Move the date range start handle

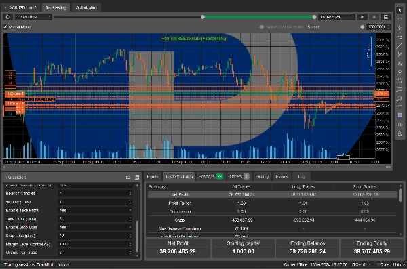203,17
